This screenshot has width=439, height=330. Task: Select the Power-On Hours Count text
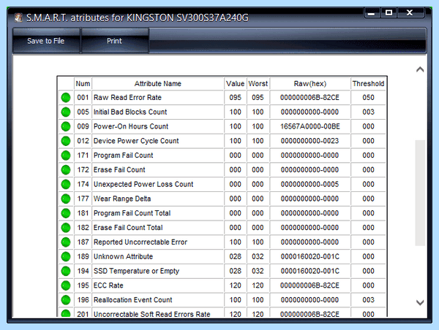131,126
